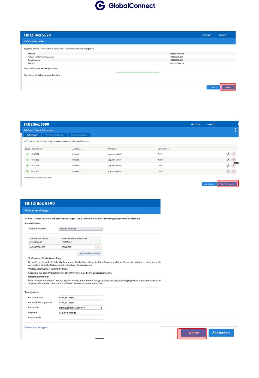This screenshot has width=259, height=378.
Task: Open the Telefonie-Anbieter dropdown
Action: click(x=81, y=229)
